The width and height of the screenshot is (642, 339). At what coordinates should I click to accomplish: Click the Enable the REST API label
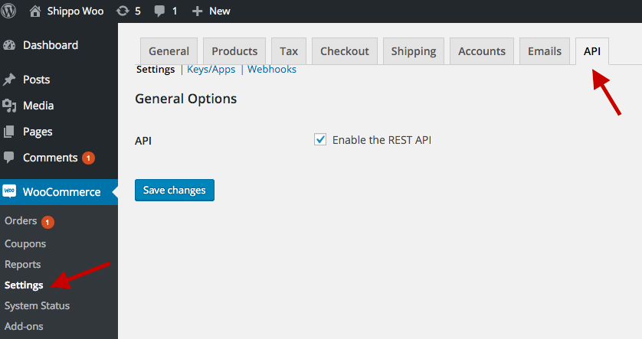tap(382, 140)
